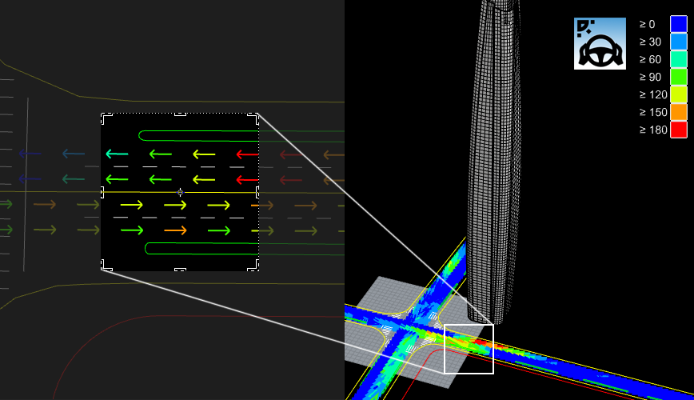The width and height of the screenshot is (694, 400).
Task: Click the white zoom rectangle on the 3D intersection
Action: coord(469,349)
